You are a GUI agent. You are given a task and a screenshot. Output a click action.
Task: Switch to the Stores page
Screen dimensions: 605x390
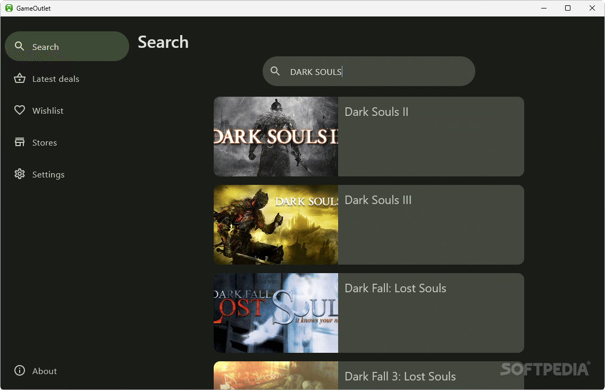[x=44, y=142]
